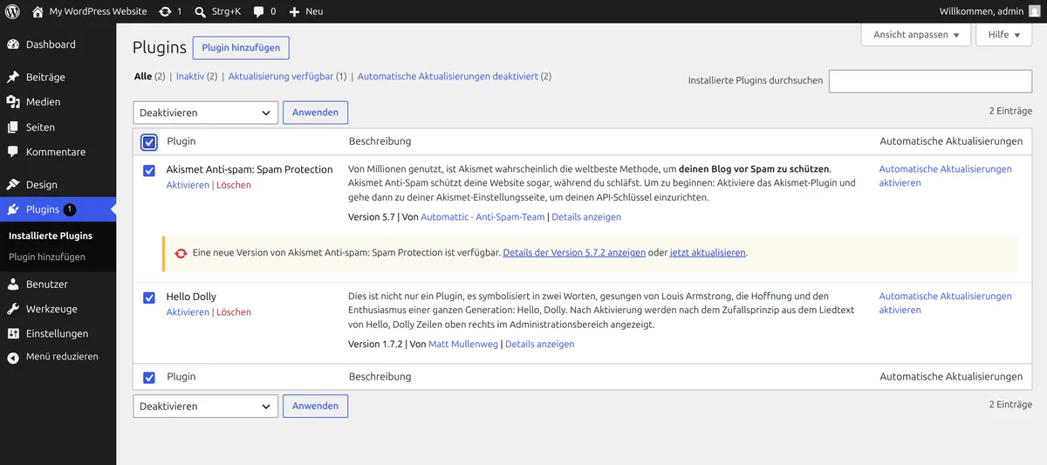Click the top Anwenden button

coord(315,113)
